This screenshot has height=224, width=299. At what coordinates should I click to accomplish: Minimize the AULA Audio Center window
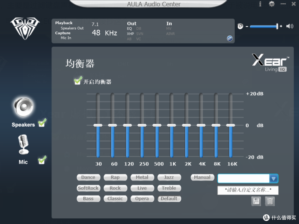click(283, 4)
